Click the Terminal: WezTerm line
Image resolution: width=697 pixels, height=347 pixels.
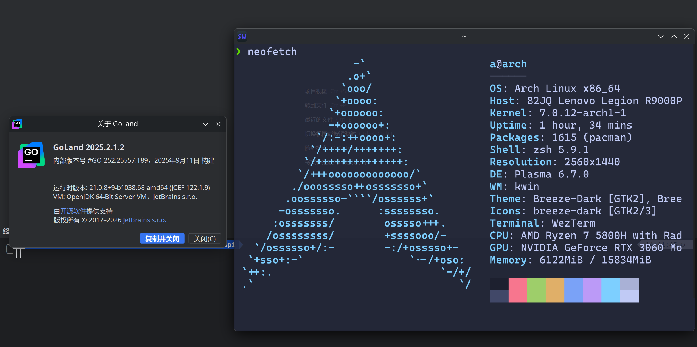click(x=542, y=223)
